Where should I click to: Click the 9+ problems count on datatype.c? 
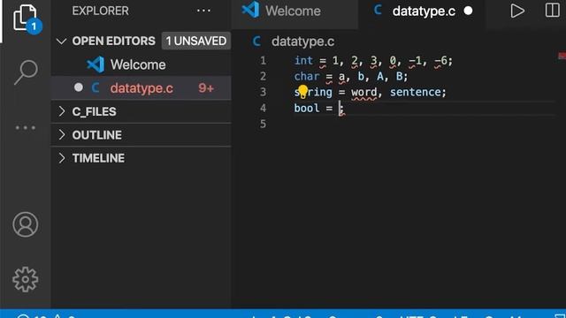pyautogui.click(x=206, y=88)
